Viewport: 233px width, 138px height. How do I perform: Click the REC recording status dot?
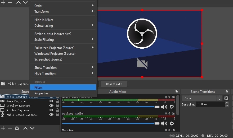(203, 135)
